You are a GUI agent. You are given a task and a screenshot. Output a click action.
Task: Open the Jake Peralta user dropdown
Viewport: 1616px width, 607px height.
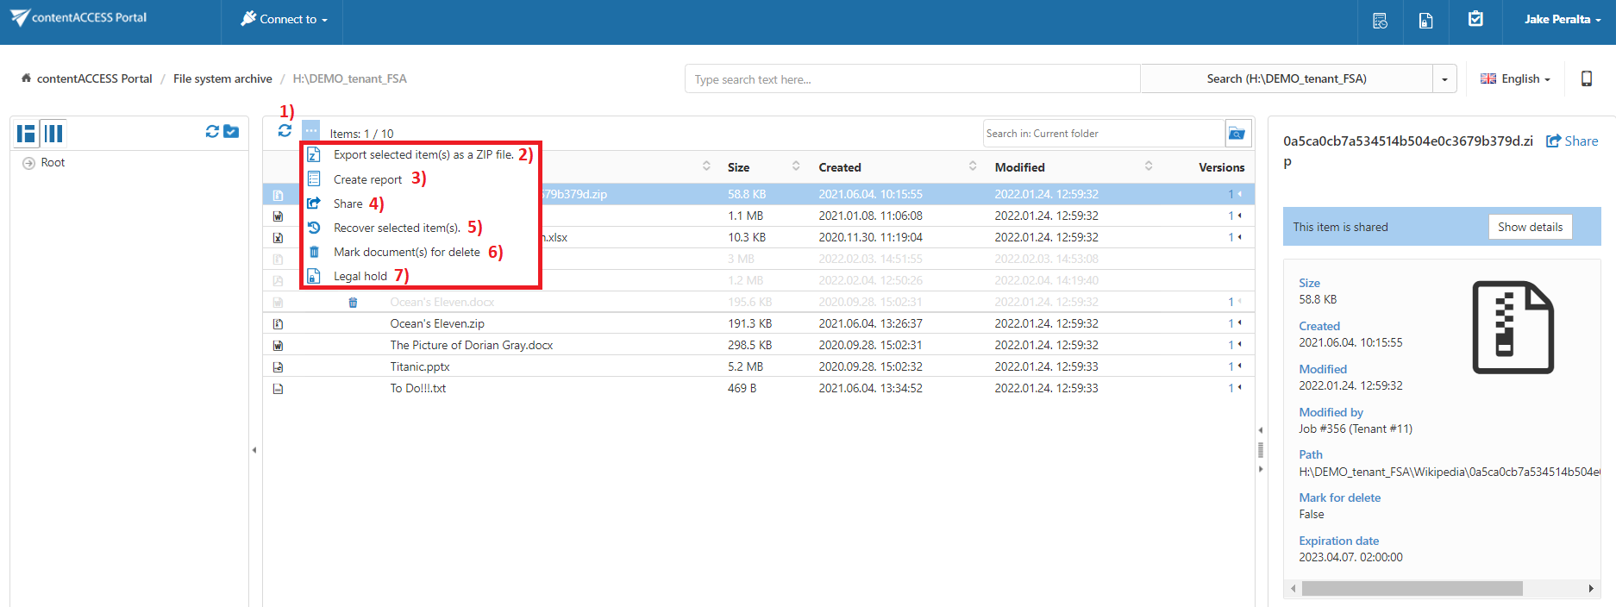1562,19
